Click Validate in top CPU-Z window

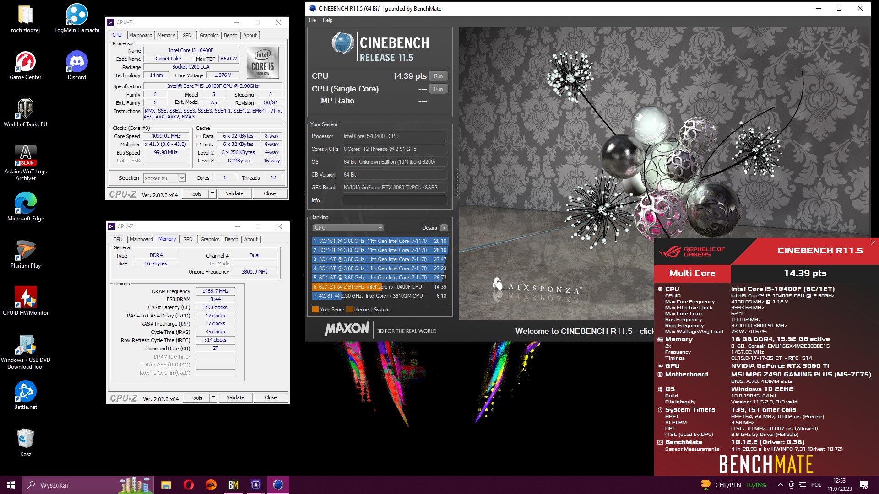(x=234, y=193)
